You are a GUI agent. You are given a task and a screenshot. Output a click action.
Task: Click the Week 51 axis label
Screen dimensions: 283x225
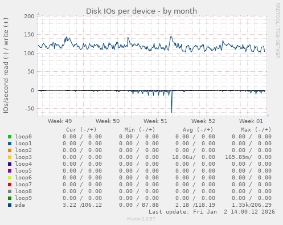pyautogui.click(x=155, y=121)
